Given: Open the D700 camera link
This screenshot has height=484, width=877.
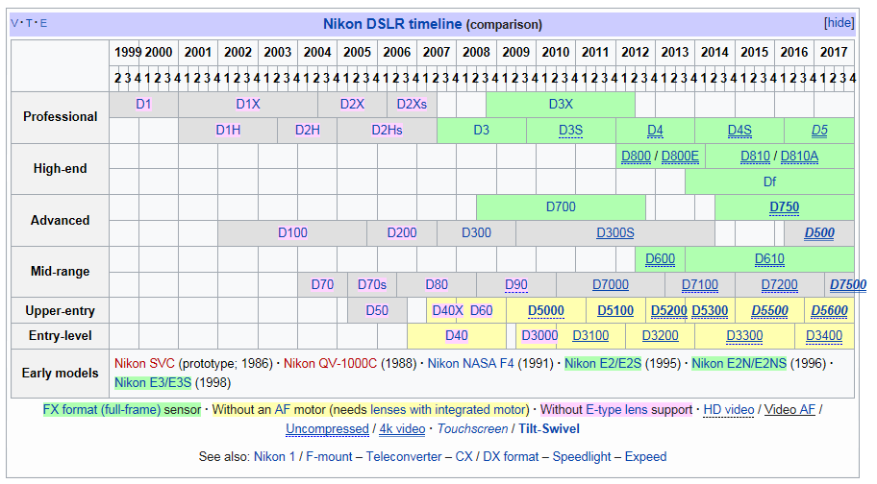Looking at the screenshot, I should click(x=561, y=207).
